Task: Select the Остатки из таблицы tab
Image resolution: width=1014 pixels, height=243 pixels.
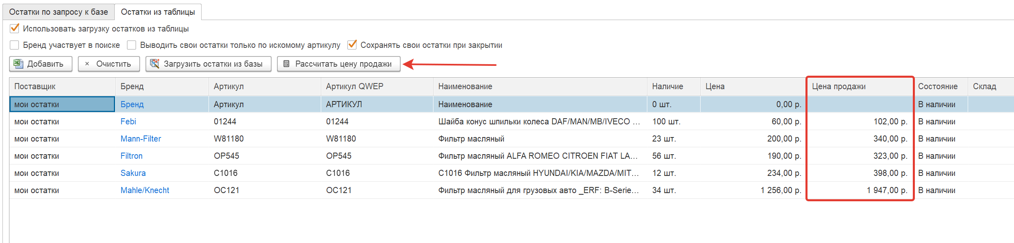Action: click(158, 12)
